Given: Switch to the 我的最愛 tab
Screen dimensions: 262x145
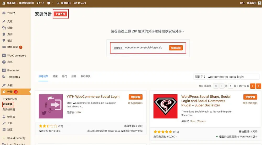Looking at the screenshot, I should tap(86, 76).
